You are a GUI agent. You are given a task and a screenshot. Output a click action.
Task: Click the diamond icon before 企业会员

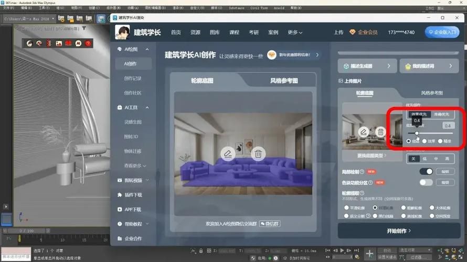pyautogui.click(x=352, y=32)
